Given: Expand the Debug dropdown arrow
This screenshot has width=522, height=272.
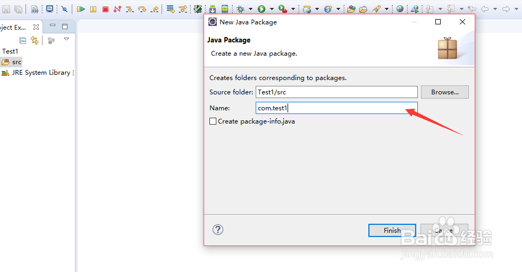Looking at the screenshot, I should click(x=251, y=10).
